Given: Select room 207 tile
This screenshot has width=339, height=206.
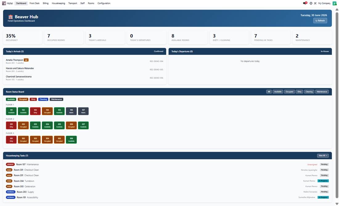Looking at the screenshot, I should pyautogui.click(x=83, y=125).
